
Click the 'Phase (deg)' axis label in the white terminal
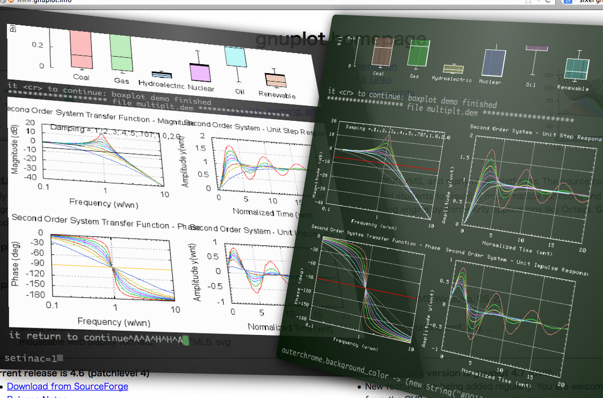(15, 264)
